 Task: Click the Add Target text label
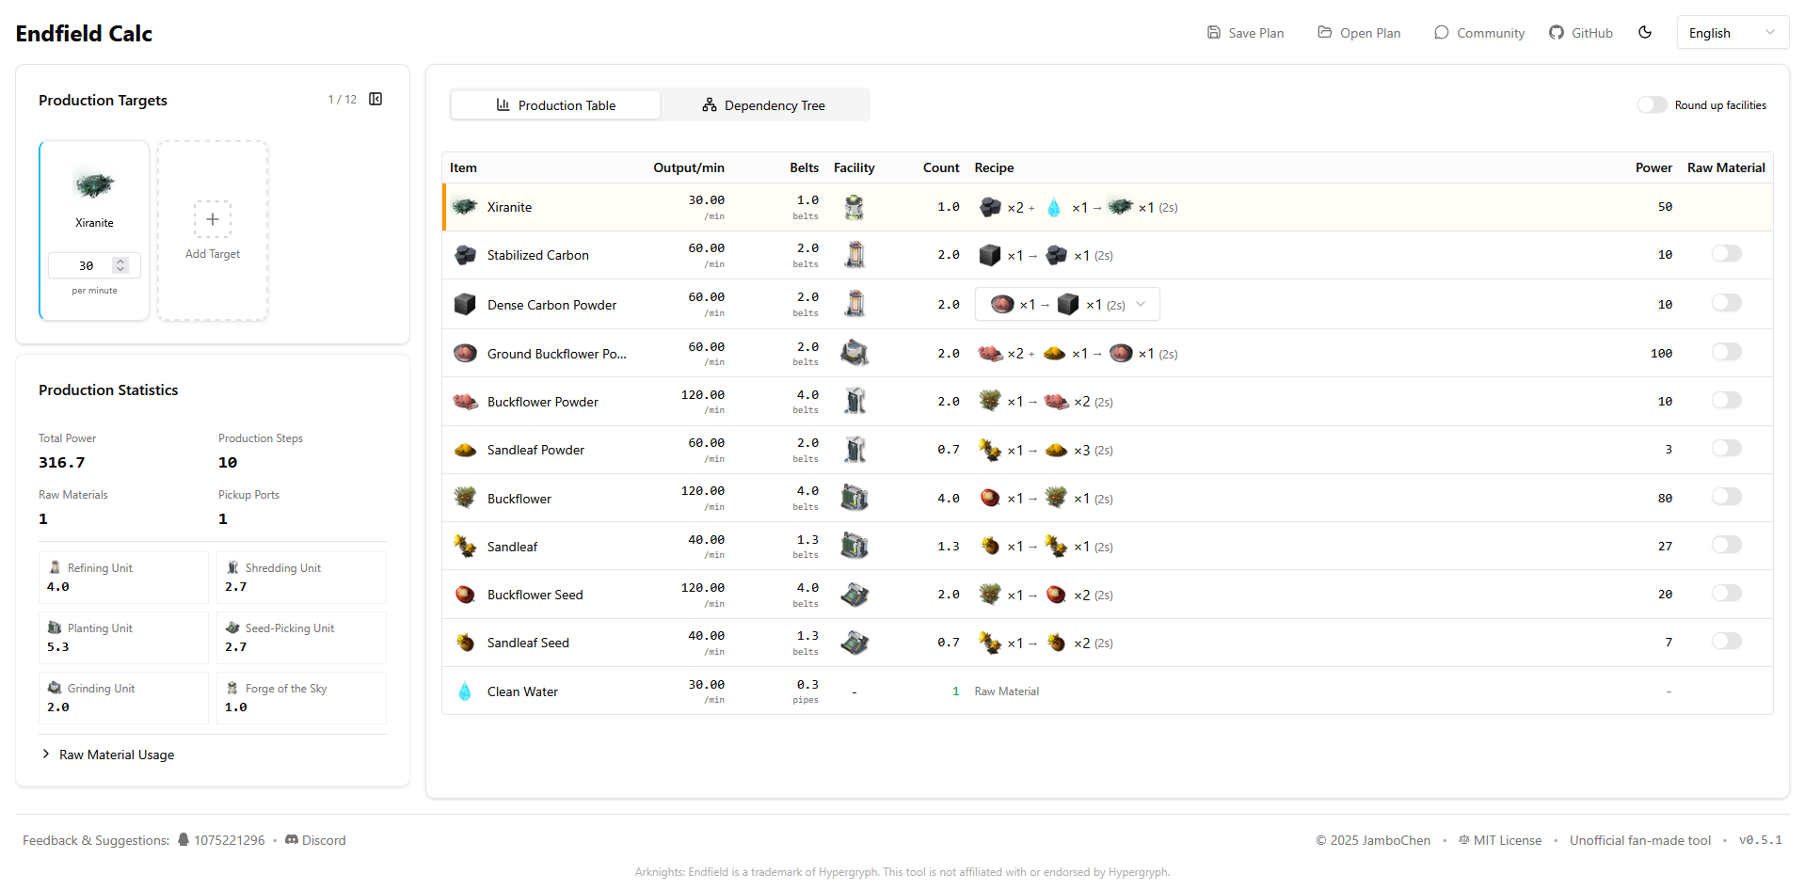click(213, 254)
